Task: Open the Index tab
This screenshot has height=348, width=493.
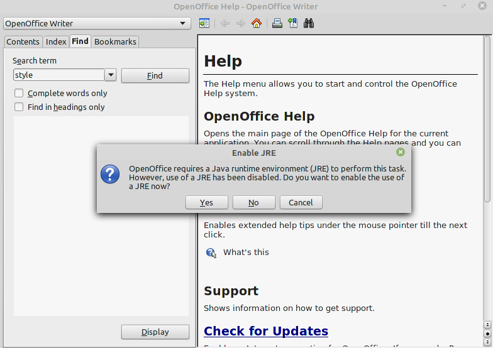Action: pyautogui.click(x=56, y=41)
